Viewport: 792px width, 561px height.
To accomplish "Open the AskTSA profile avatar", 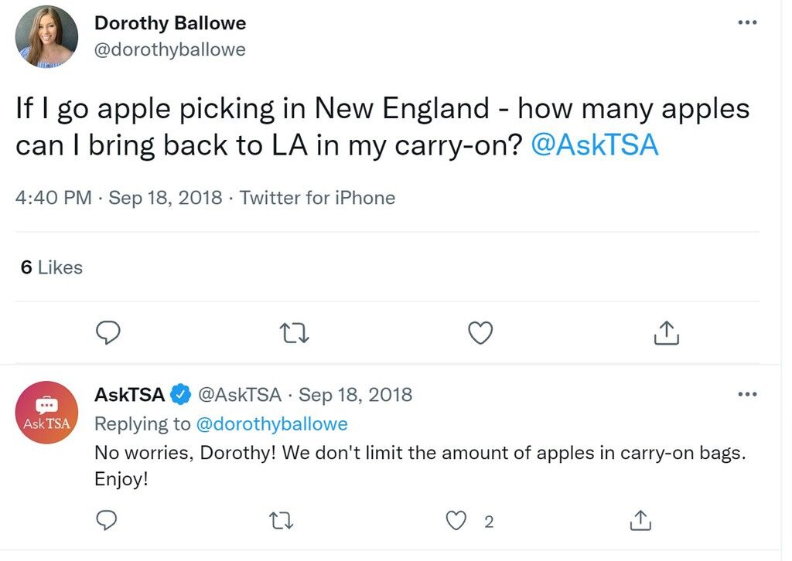I will click(46, 412).
